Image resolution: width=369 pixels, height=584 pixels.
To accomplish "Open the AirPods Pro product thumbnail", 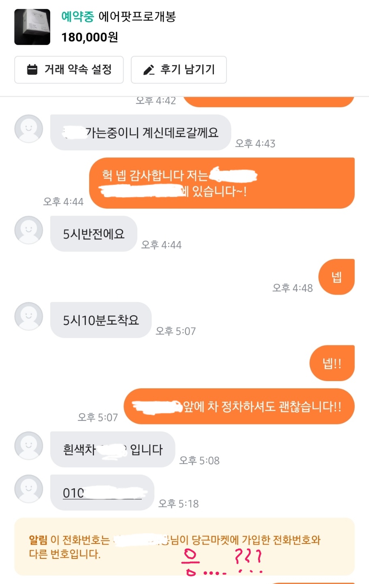I will [x=32, y=27].
